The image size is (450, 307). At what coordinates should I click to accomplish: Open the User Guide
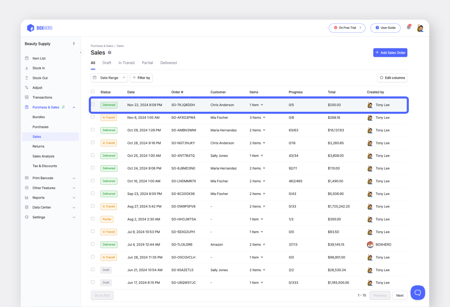385,27
